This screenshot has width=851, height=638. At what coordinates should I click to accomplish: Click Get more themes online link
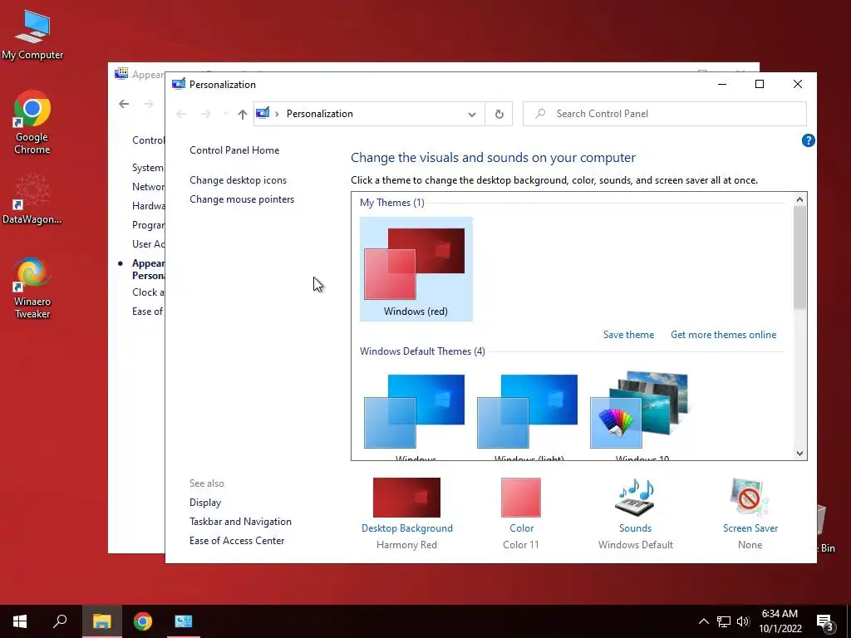point(724,335)
